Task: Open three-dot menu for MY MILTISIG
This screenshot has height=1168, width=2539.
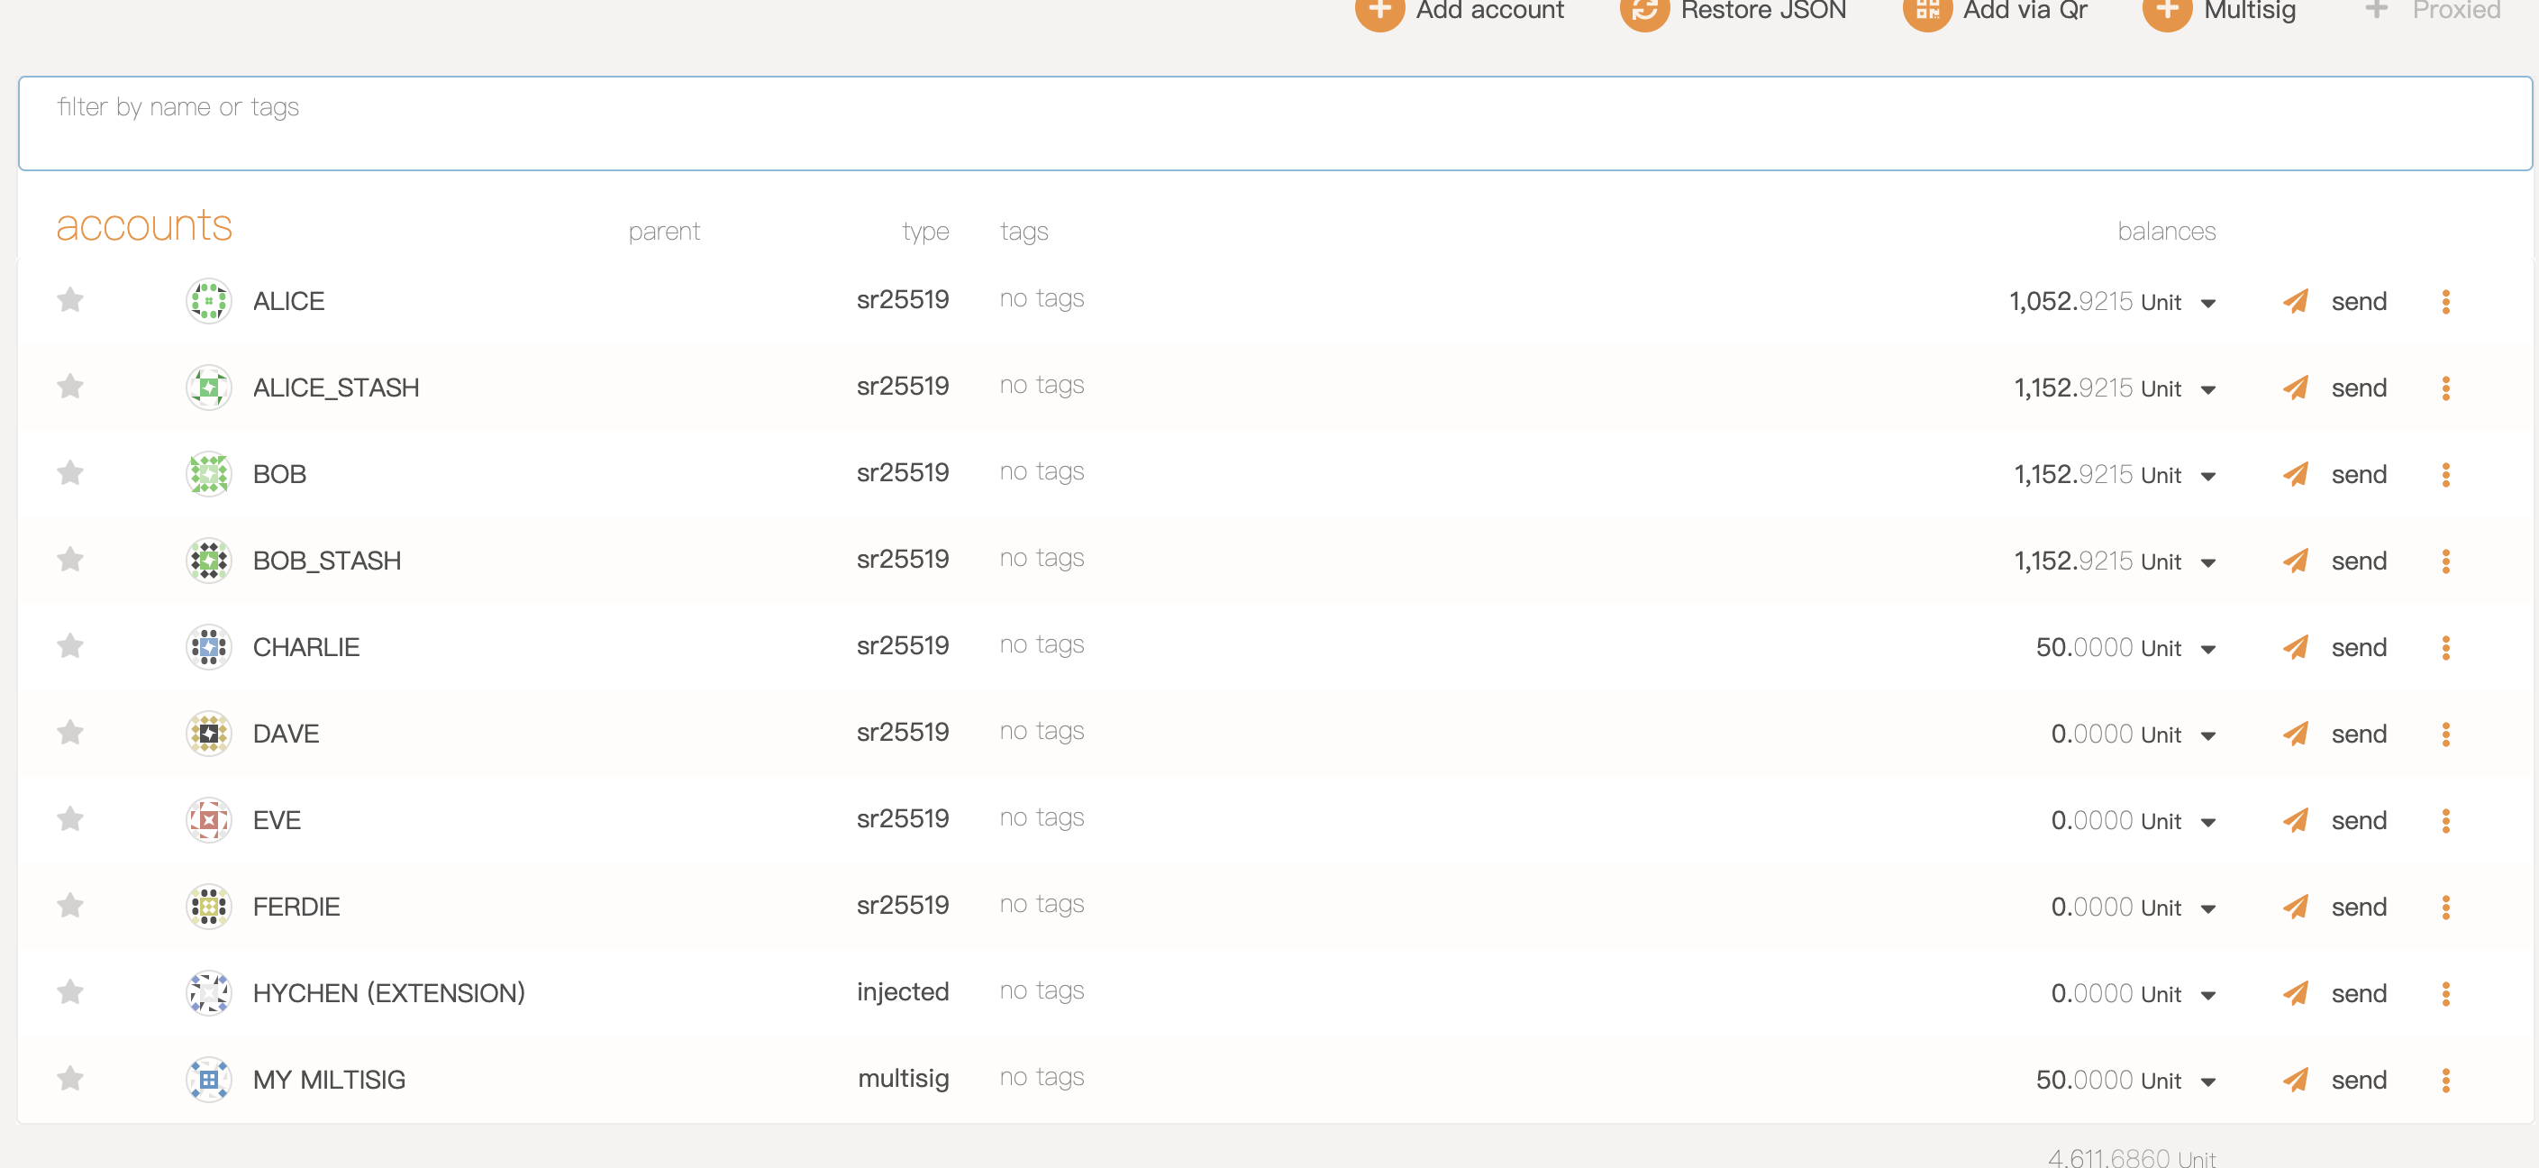Action: click(2445, 1081)
